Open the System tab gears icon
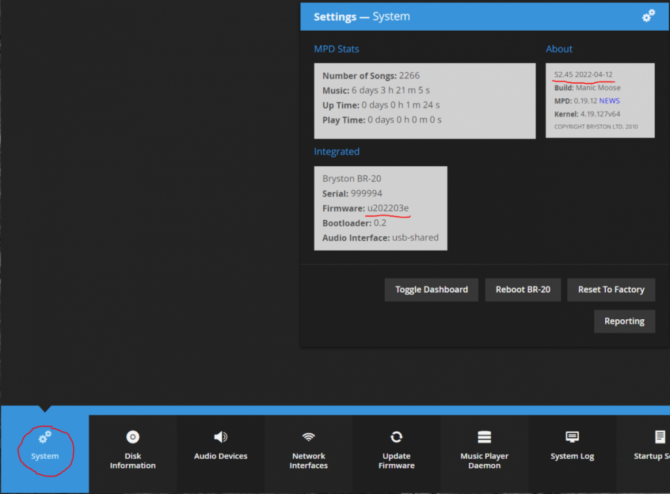Viewport: 670px width, 494px height. pos(45,436)
